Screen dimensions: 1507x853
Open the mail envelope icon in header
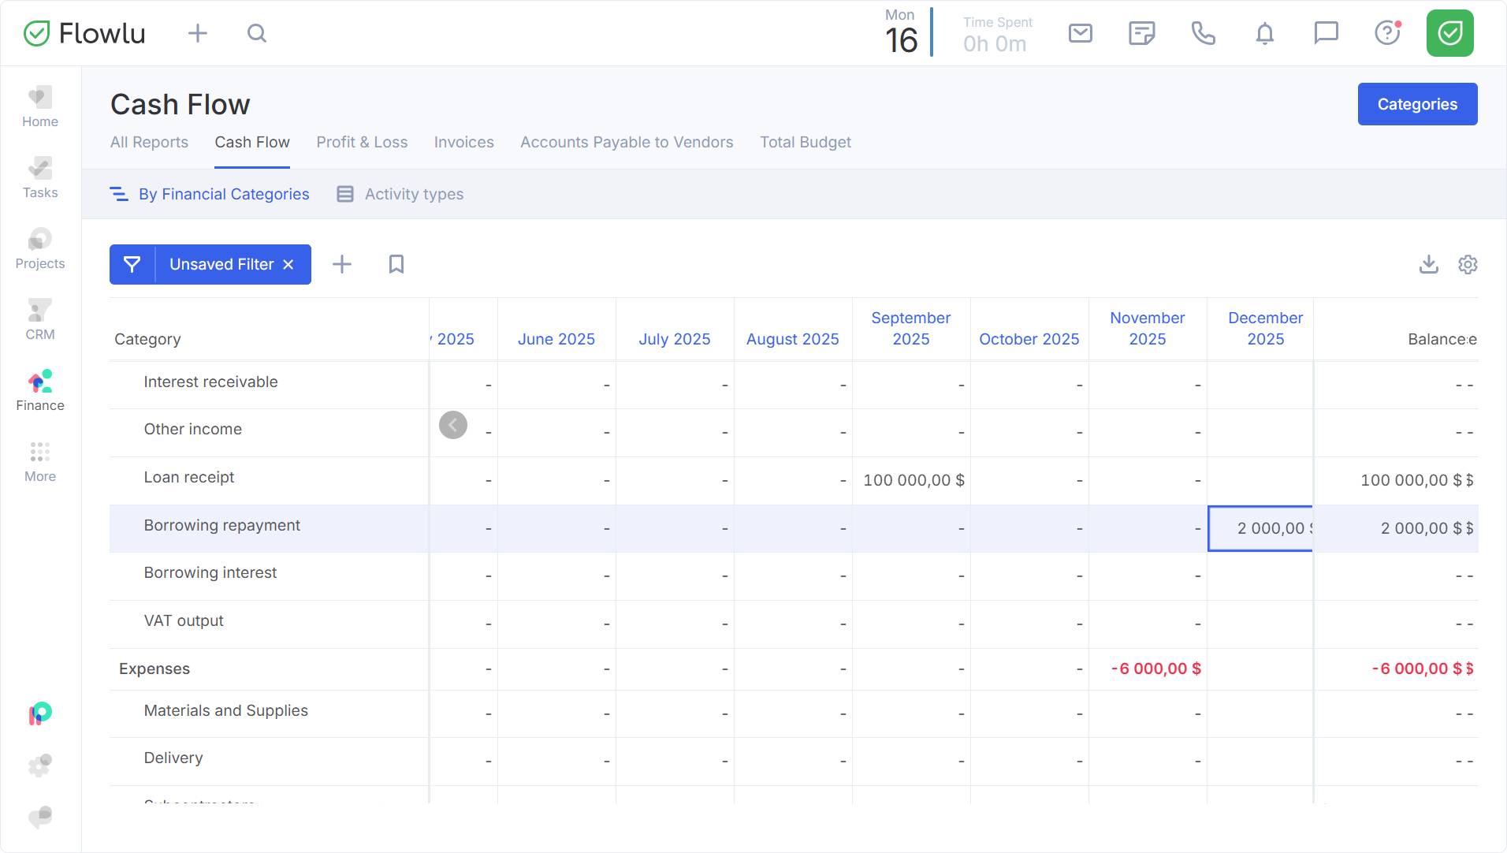tap(1080, 33)
